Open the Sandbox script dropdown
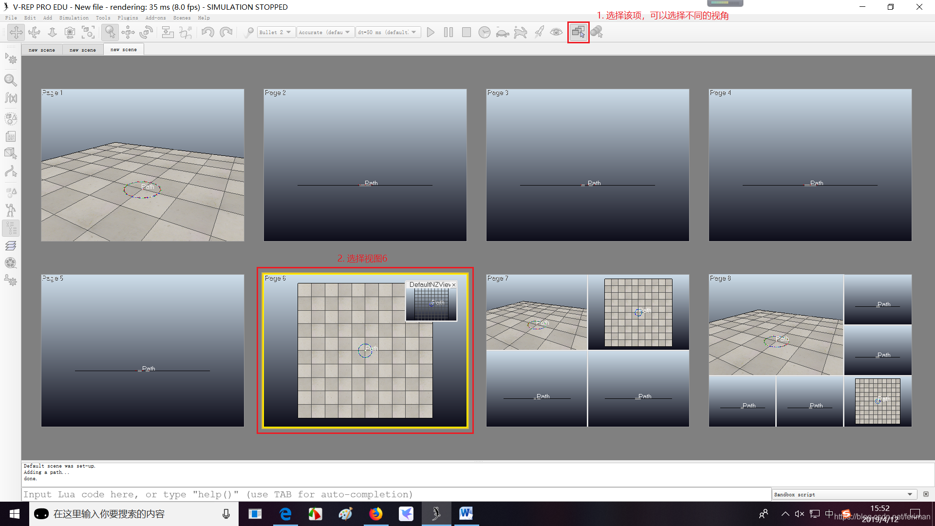This screenshot has height=526, width=935. coord(844,494)
